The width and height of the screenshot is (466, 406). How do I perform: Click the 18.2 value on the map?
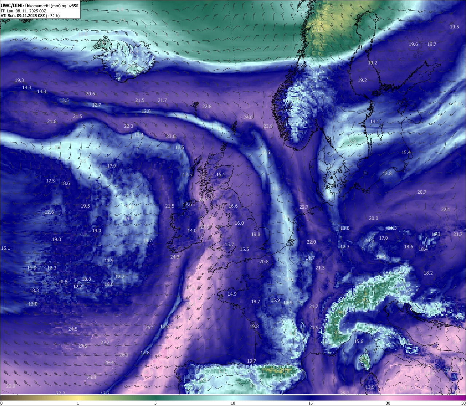tap(428, 273)
